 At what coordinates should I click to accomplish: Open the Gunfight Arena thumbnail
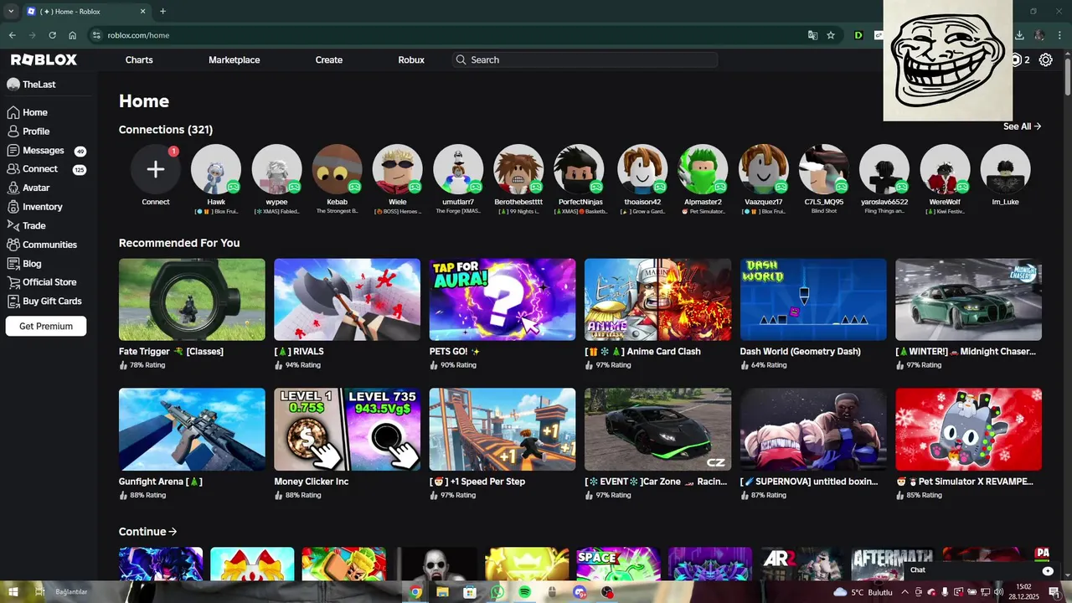point(192,430)
